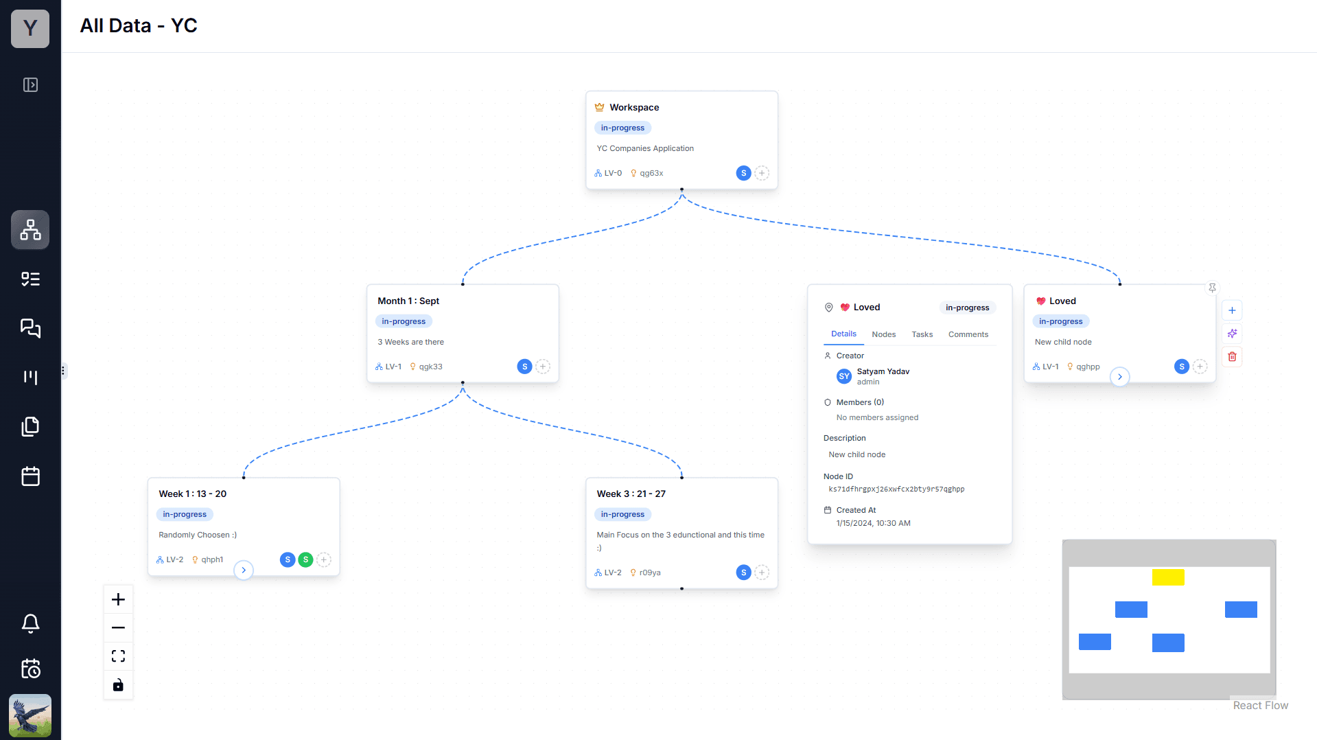Open notifications via the bell icon
1317x740 pixels.
point(30,623)
